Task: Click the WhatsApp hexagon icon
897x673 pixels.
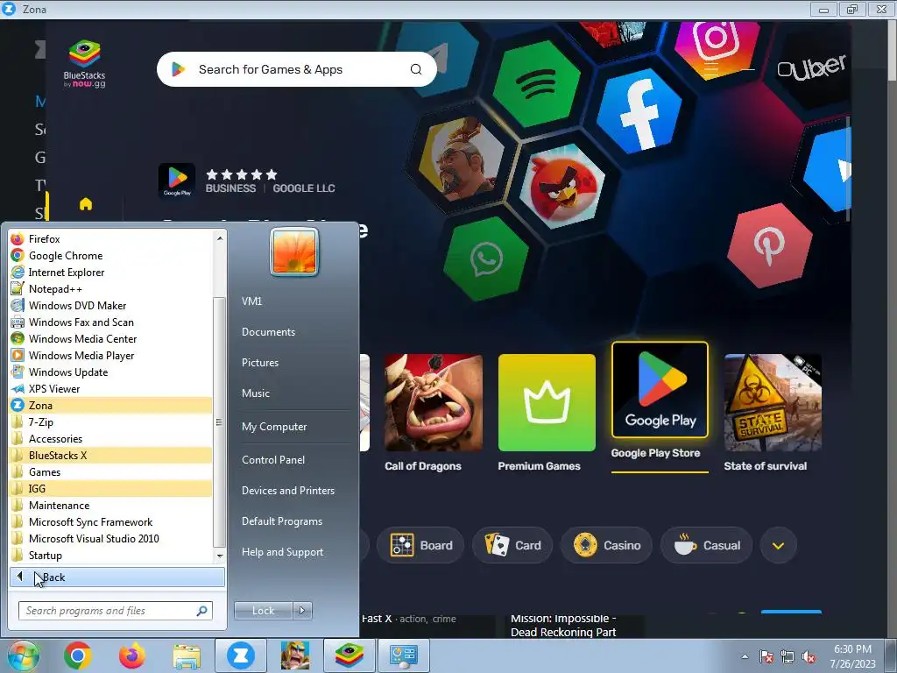Action: click(x=486, y=259)
